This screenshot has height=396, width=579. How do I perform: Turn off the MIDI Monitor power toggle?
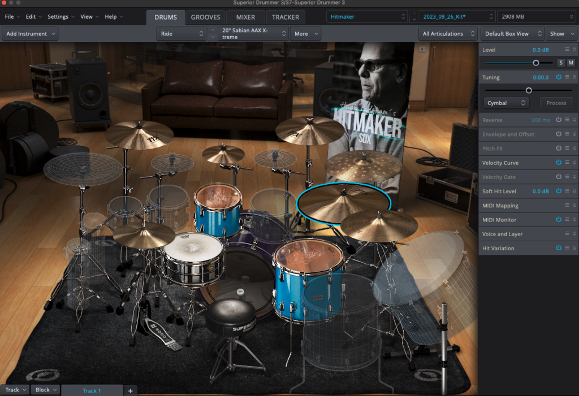[559, 220]
